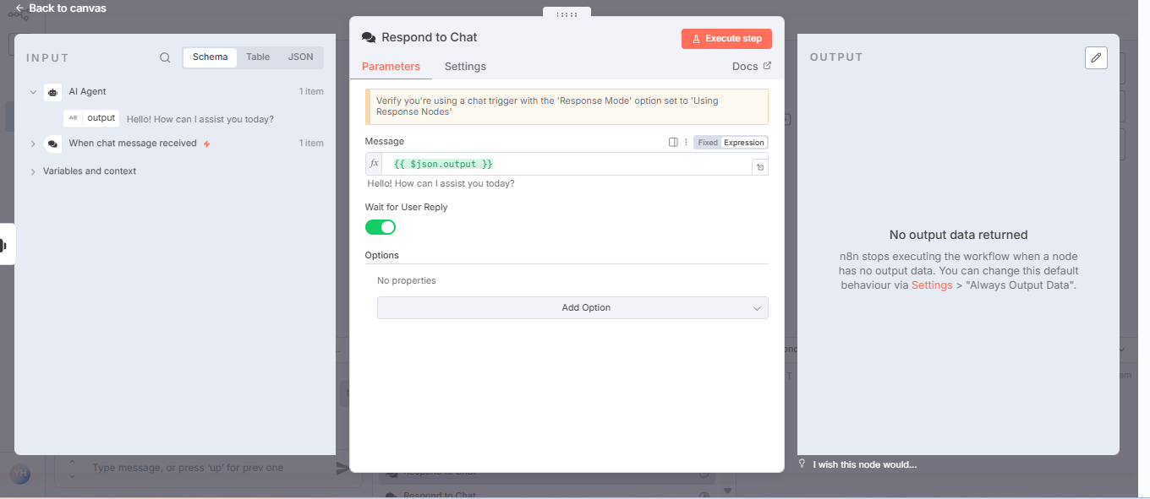Viewport: 1150px width, 499px height.
Task: Switch Message mode to Expression
Action: 744,143
